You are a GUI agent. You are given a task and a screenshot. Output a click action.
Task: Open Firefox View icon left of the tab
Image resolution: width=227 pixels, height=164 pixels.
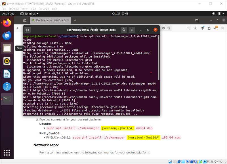pos(25,20)
